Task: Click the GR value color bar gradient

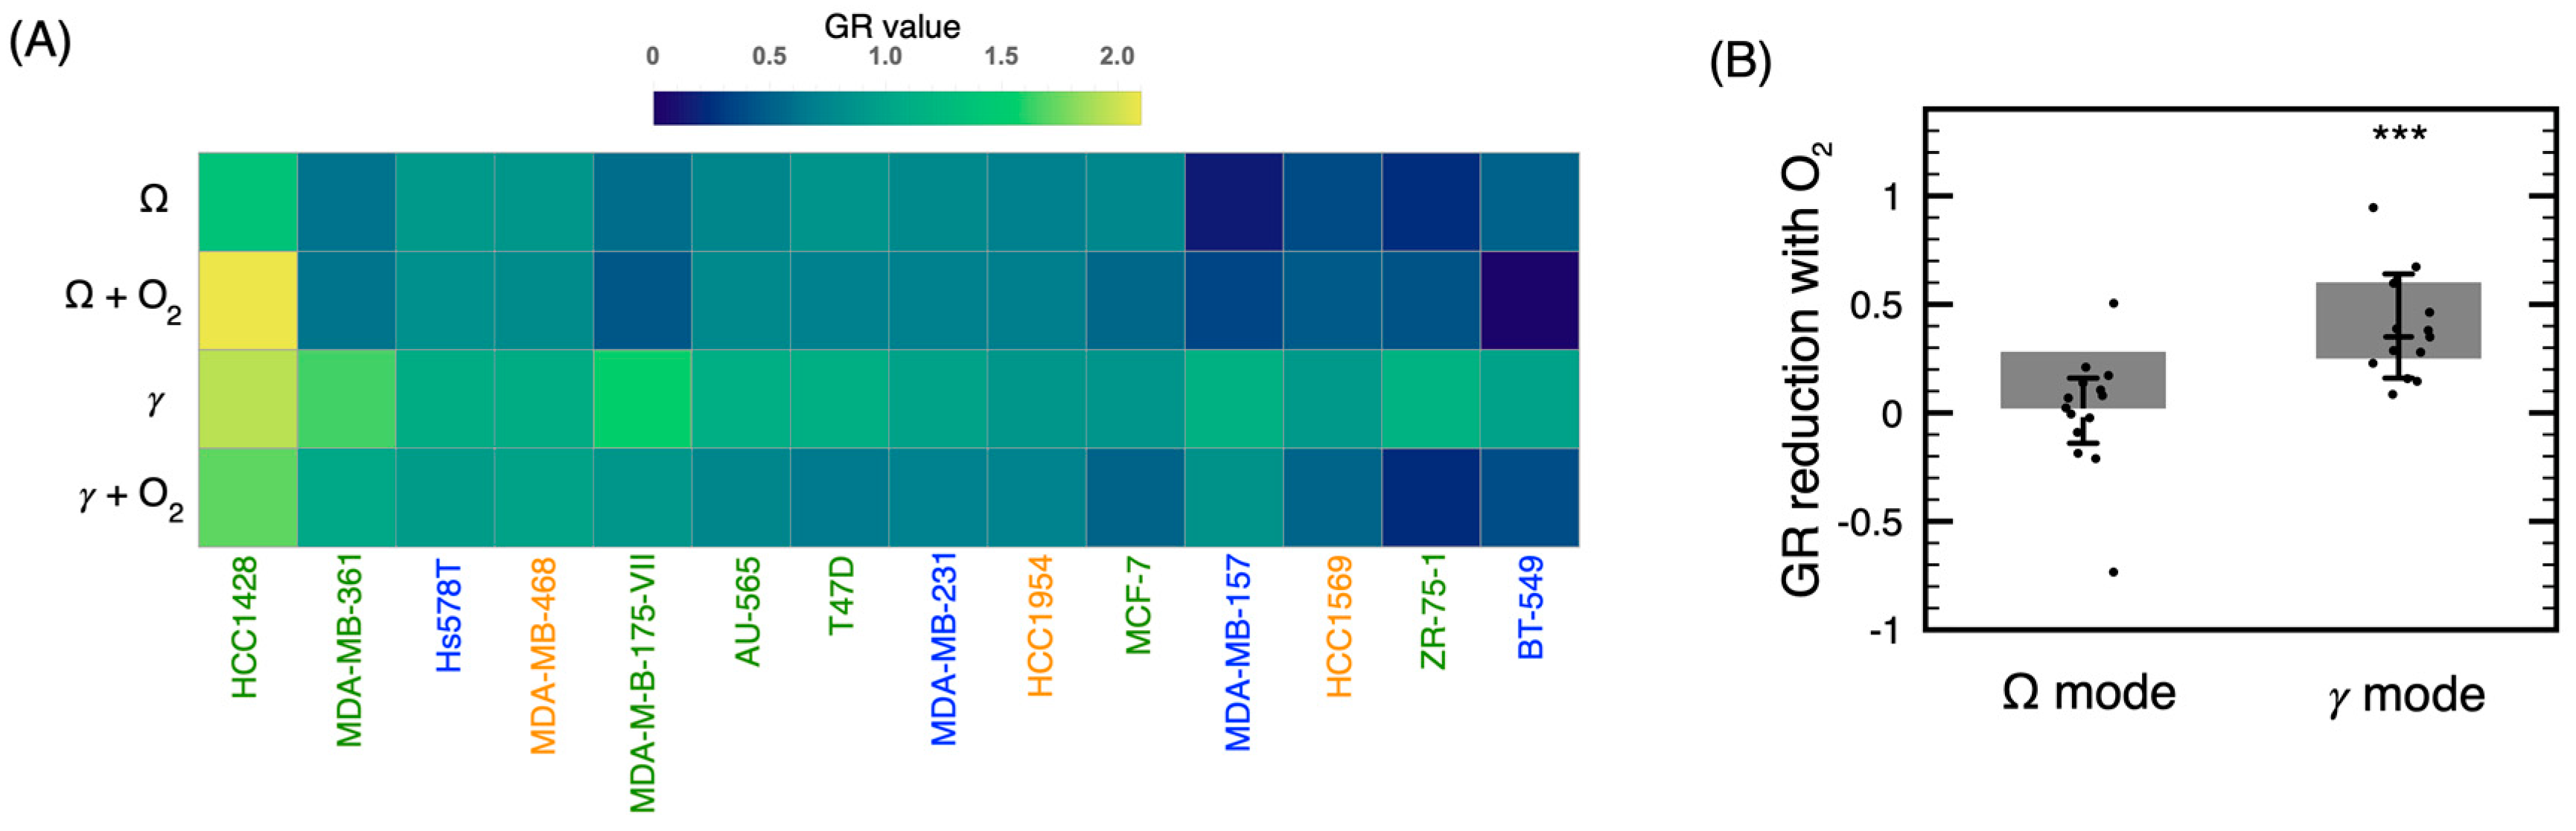Action: coord(896,108)
